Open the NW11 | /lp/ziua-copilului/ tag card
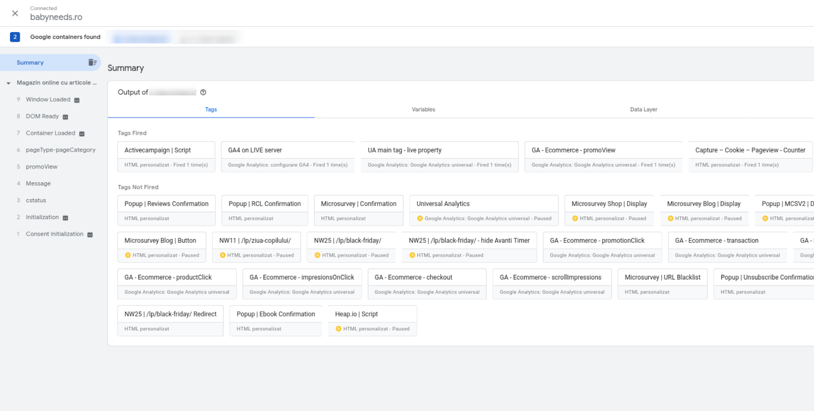This screenshot has width=814, height=411. [x=256, y=247]
